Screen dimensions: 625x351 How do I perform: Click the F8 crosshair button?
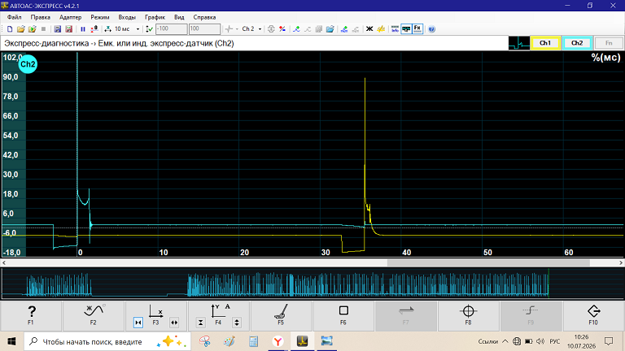click(x=469, y=315)
